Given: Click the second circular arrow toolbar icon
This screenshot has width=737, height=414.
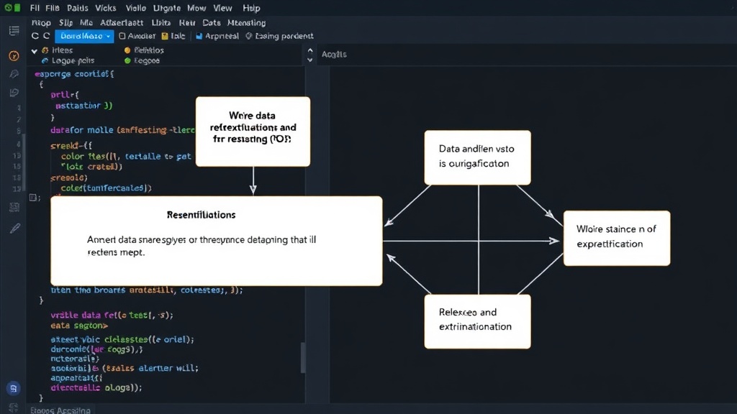Looking at the screenshot, I should point(47,36).
